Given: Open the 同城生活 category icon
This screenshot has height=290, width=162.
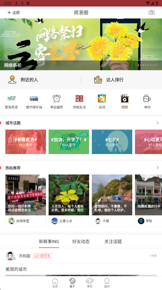Looking at the screenshot, I should coord(79,98).
